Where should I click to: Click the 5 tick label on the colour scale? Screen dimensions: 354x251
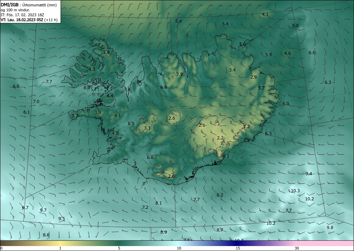coord(119,248)
